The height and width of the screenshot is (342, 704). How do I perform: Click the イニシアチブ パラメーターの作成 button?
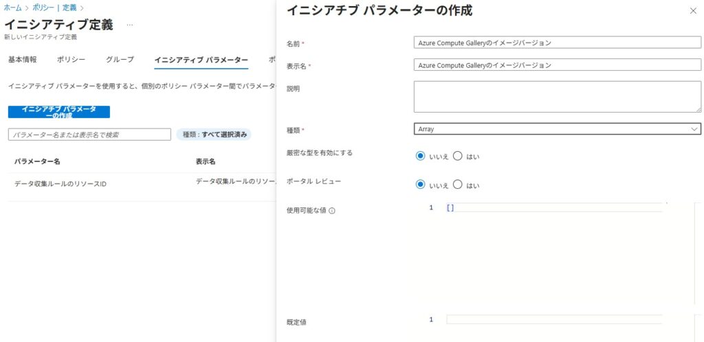[59, 112]
